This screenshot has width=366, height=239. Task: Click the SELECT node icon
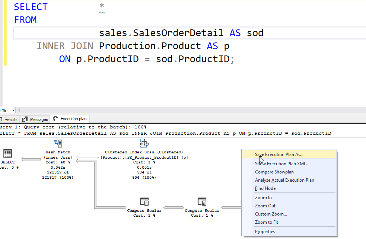[7, 153]
